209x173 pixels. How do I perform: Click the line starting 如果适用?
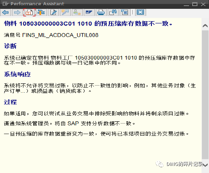coord(96,113)
